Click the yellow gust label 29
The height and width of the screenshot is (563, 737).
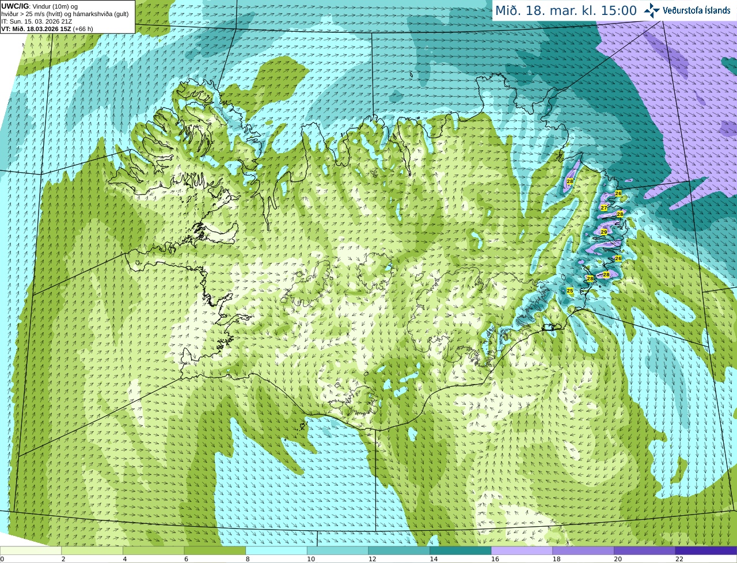coord(604,232)
